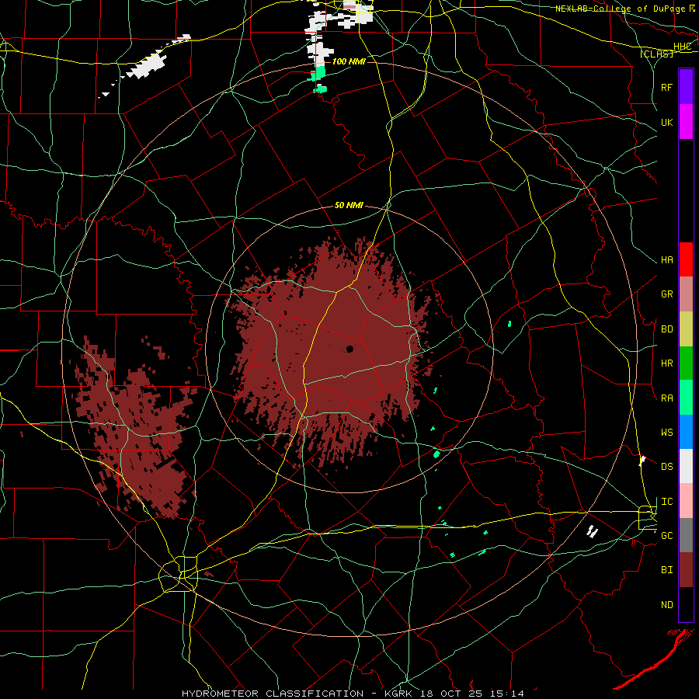Click the 'RF' legend label

[666, 87]
